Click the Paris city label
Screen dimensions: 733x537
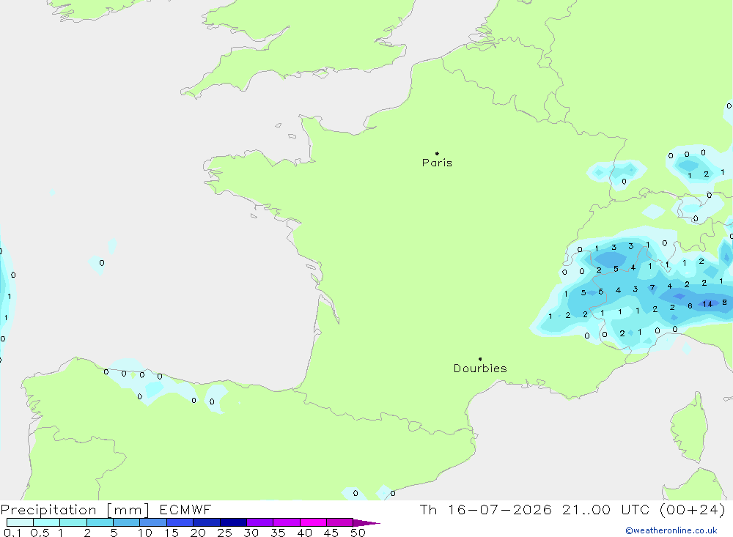437,163
